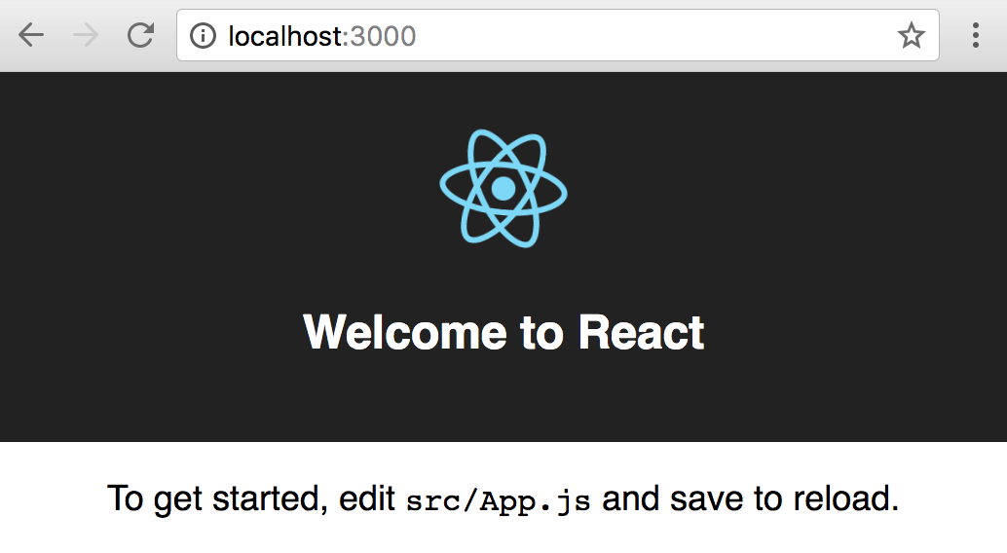Click the src/App.js code text
The width and height of the screenshot is (1007, 553).
point(499,501)
